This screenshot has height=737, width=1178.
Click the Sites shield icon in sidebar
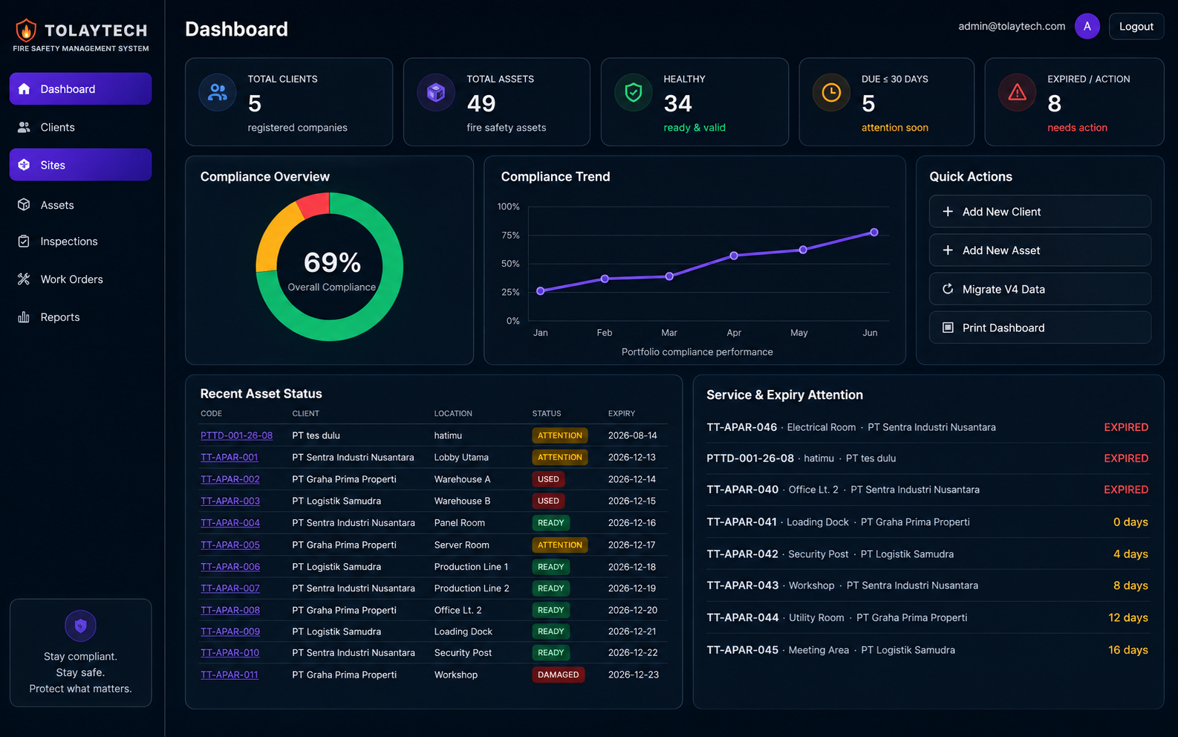click(x=24, y=165)
